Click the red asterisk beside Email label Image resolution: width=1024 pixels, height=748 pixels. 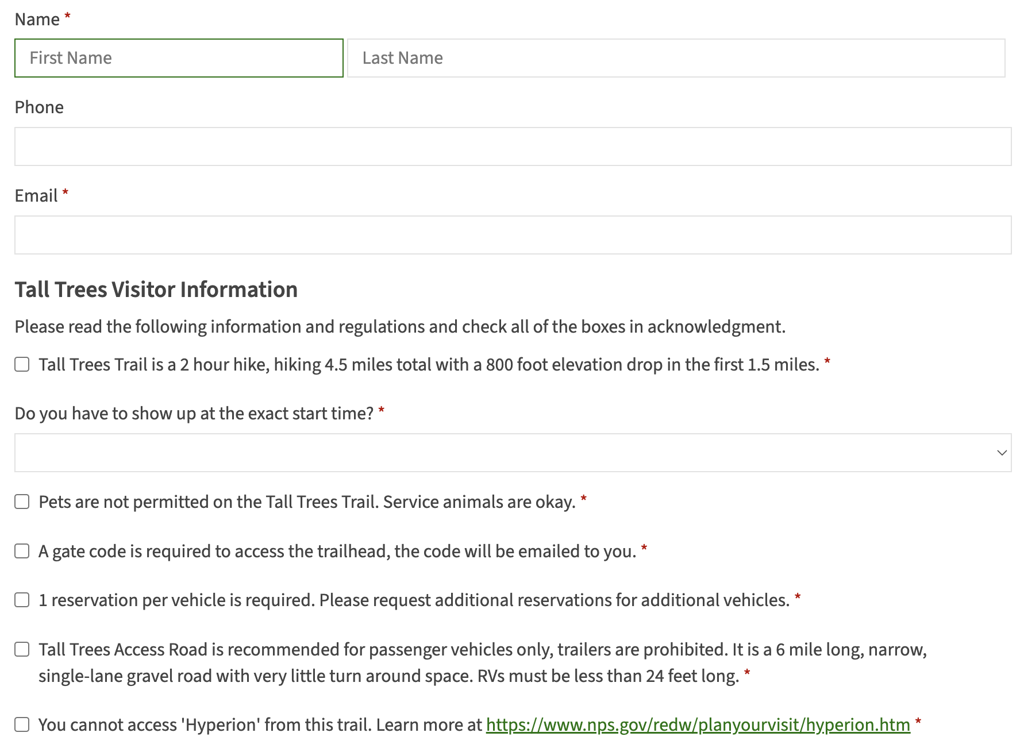(x=66, y=193)
